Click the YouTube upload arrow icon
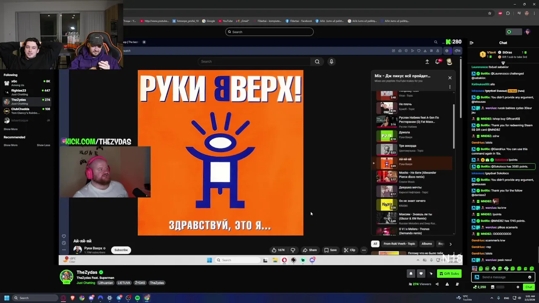 (x=427, y=62)
